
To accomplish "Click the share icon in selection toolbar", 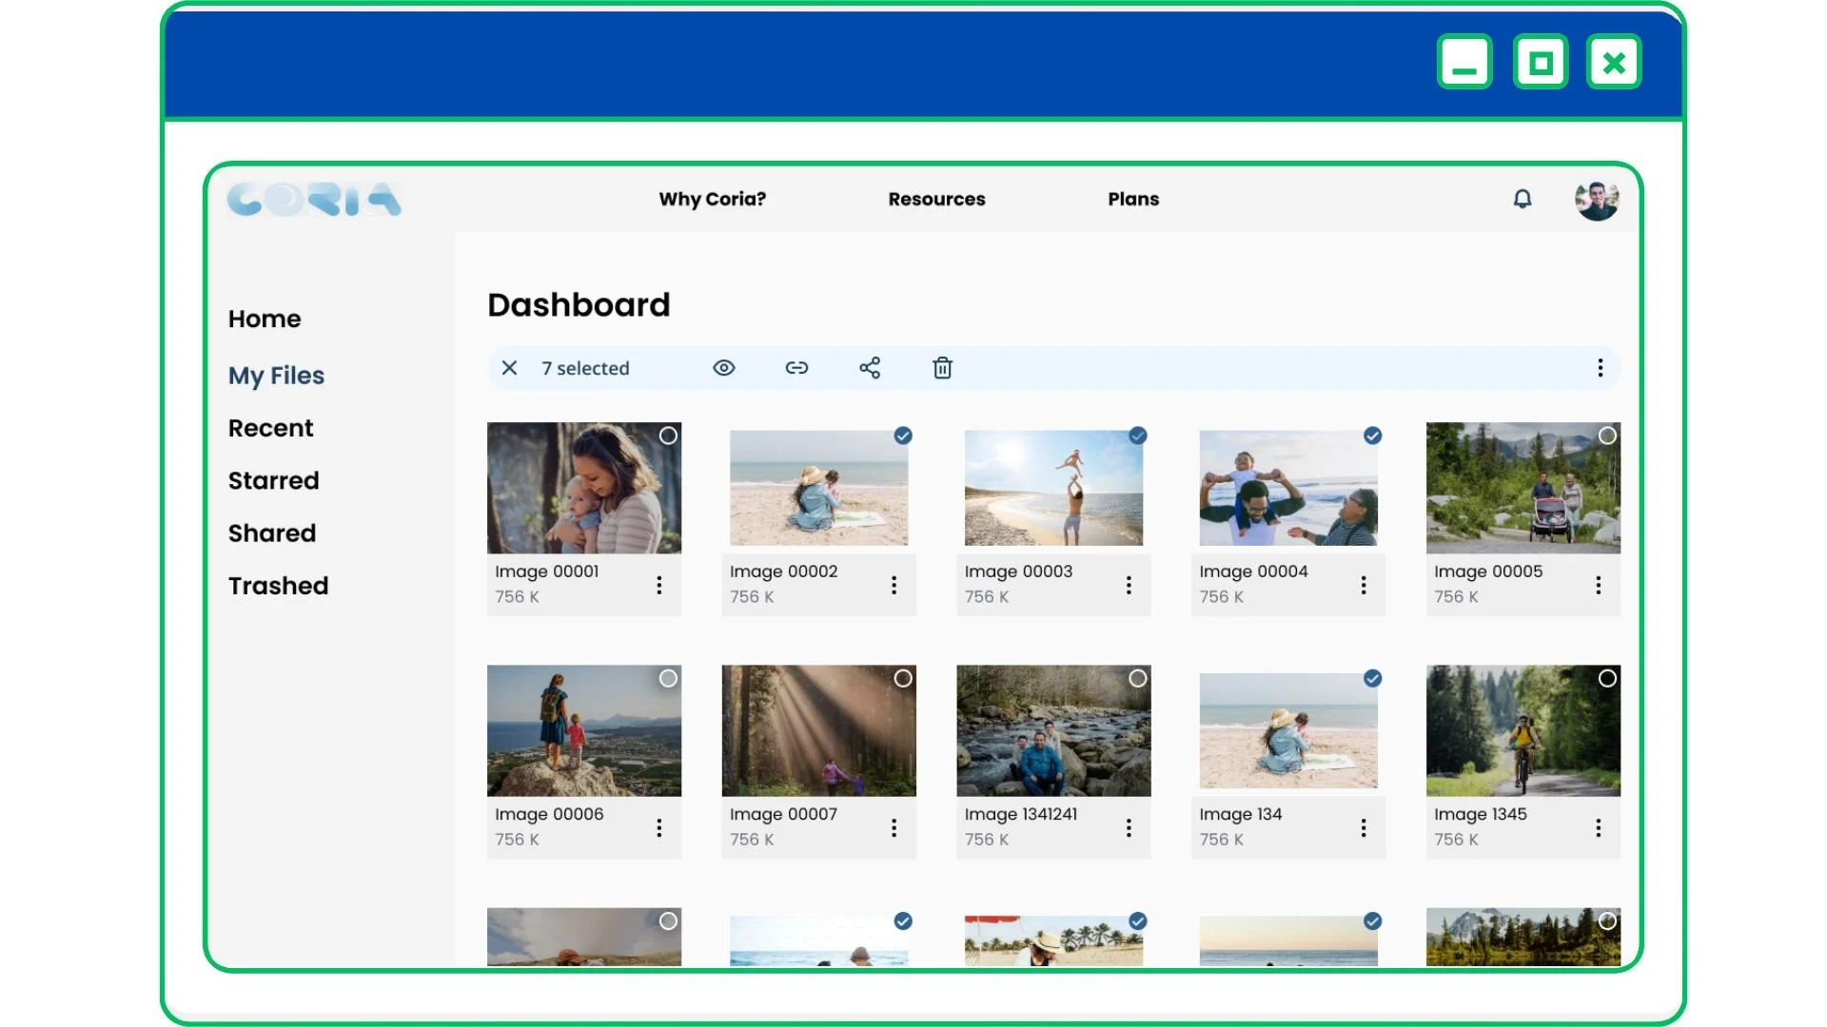I will click(x=870, y=368).
